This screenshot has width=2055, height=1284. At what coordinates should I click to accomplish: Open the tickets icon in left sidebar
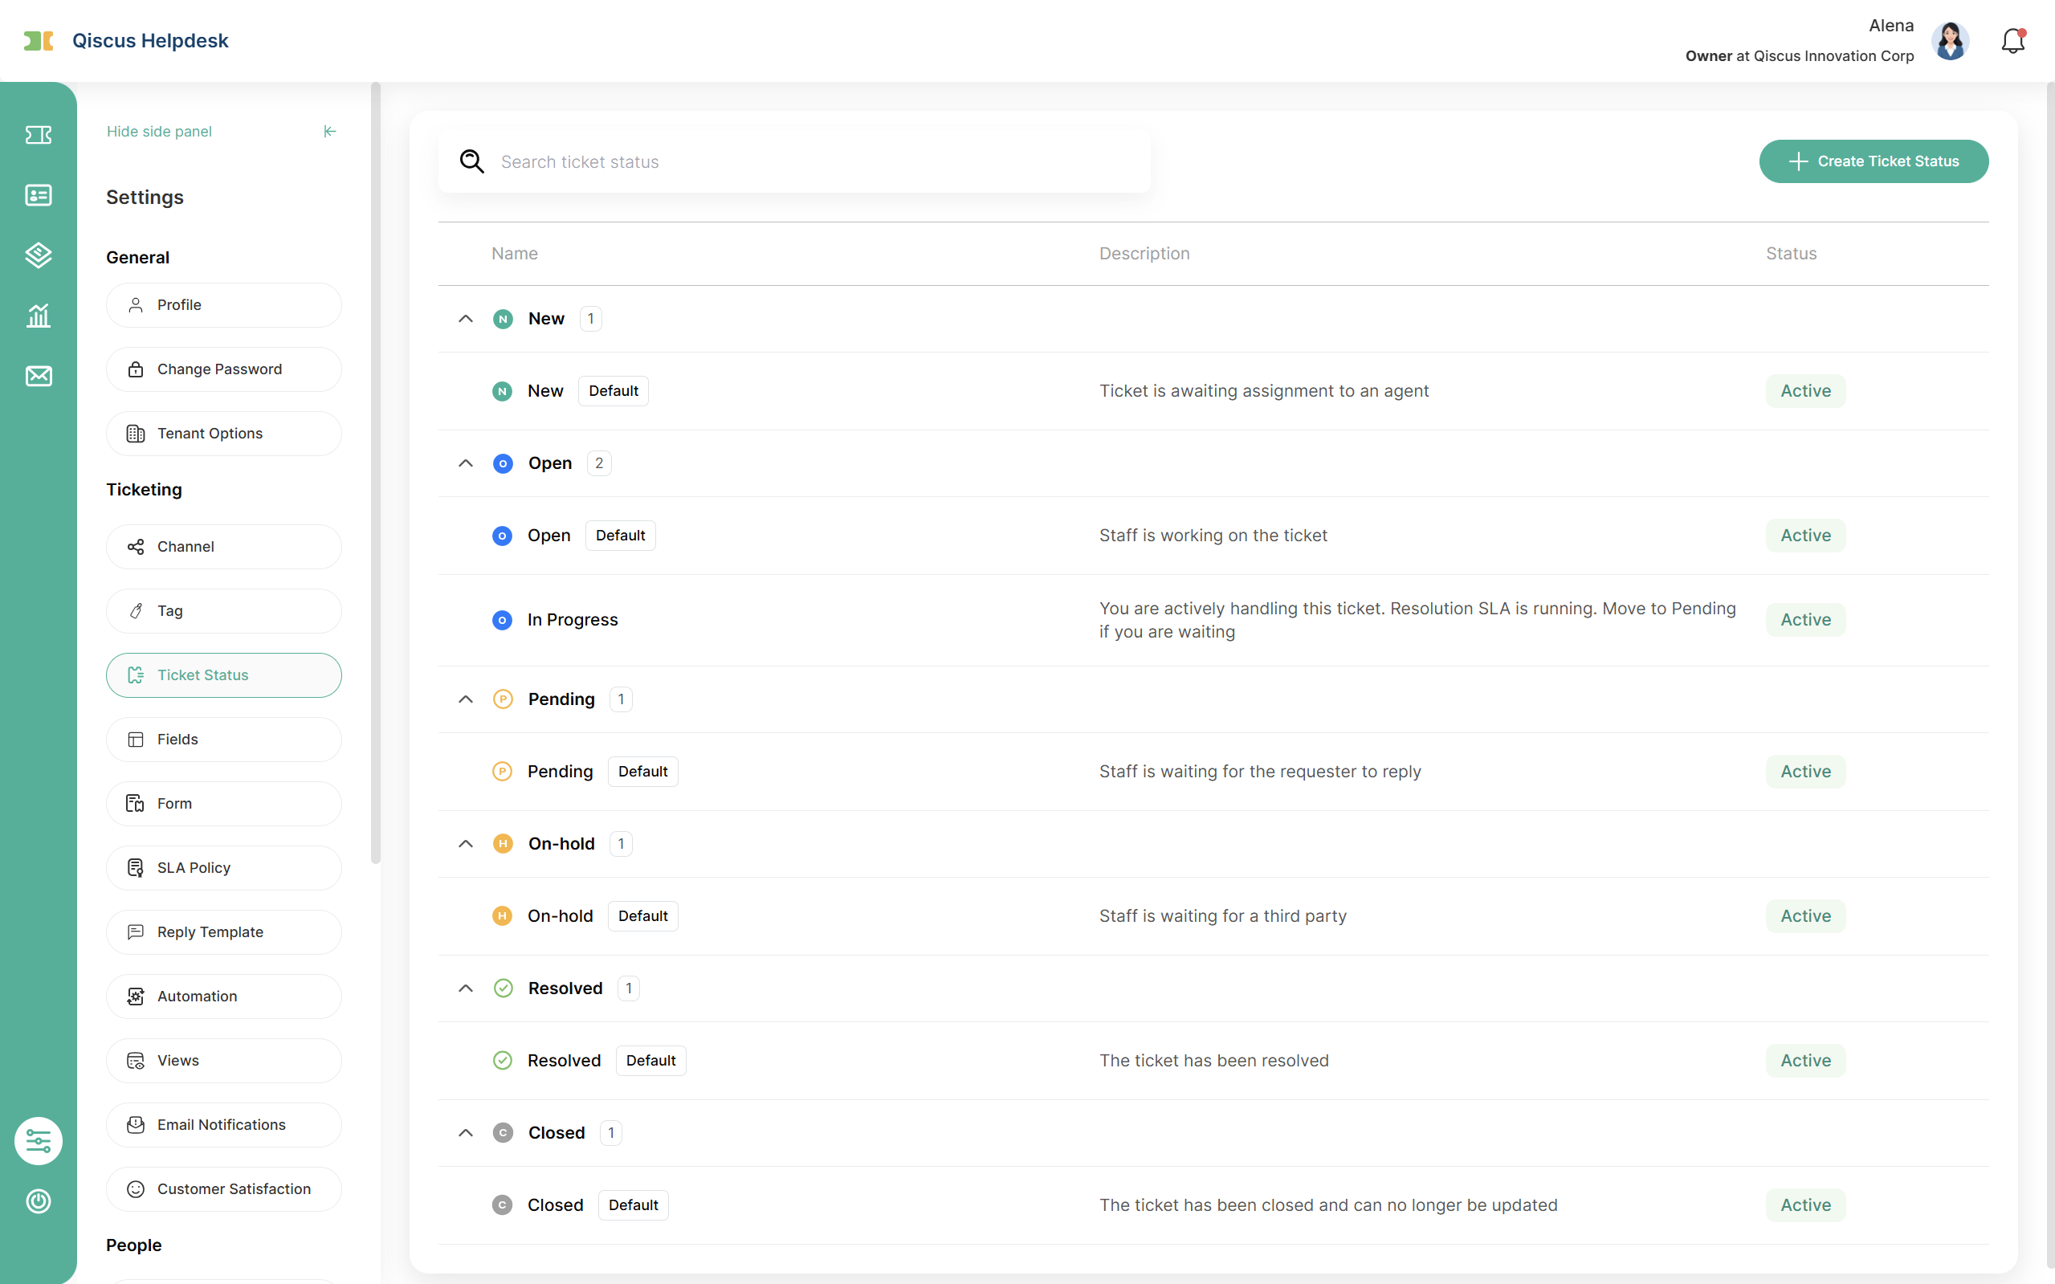tap(39, 134)
